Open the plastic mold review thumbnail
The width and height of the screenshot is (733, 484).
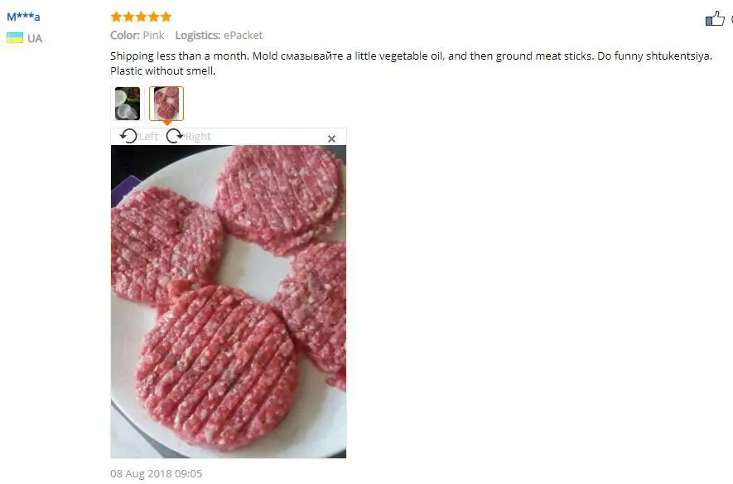128,104
